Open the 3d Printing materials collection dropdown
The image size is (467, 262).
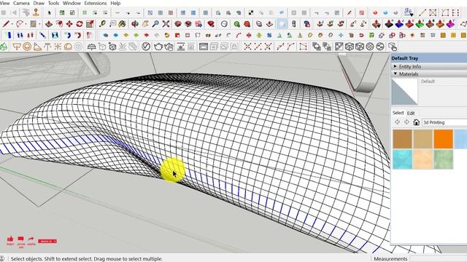point(444,122)
